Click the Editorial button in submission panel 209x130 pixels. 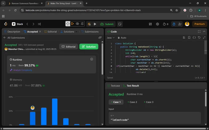point(69,46)
